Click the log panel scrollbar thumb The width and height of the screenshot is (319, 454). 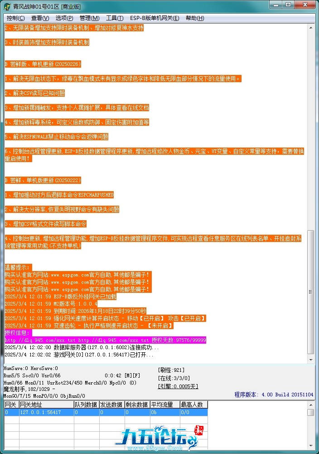coord(311,292)
